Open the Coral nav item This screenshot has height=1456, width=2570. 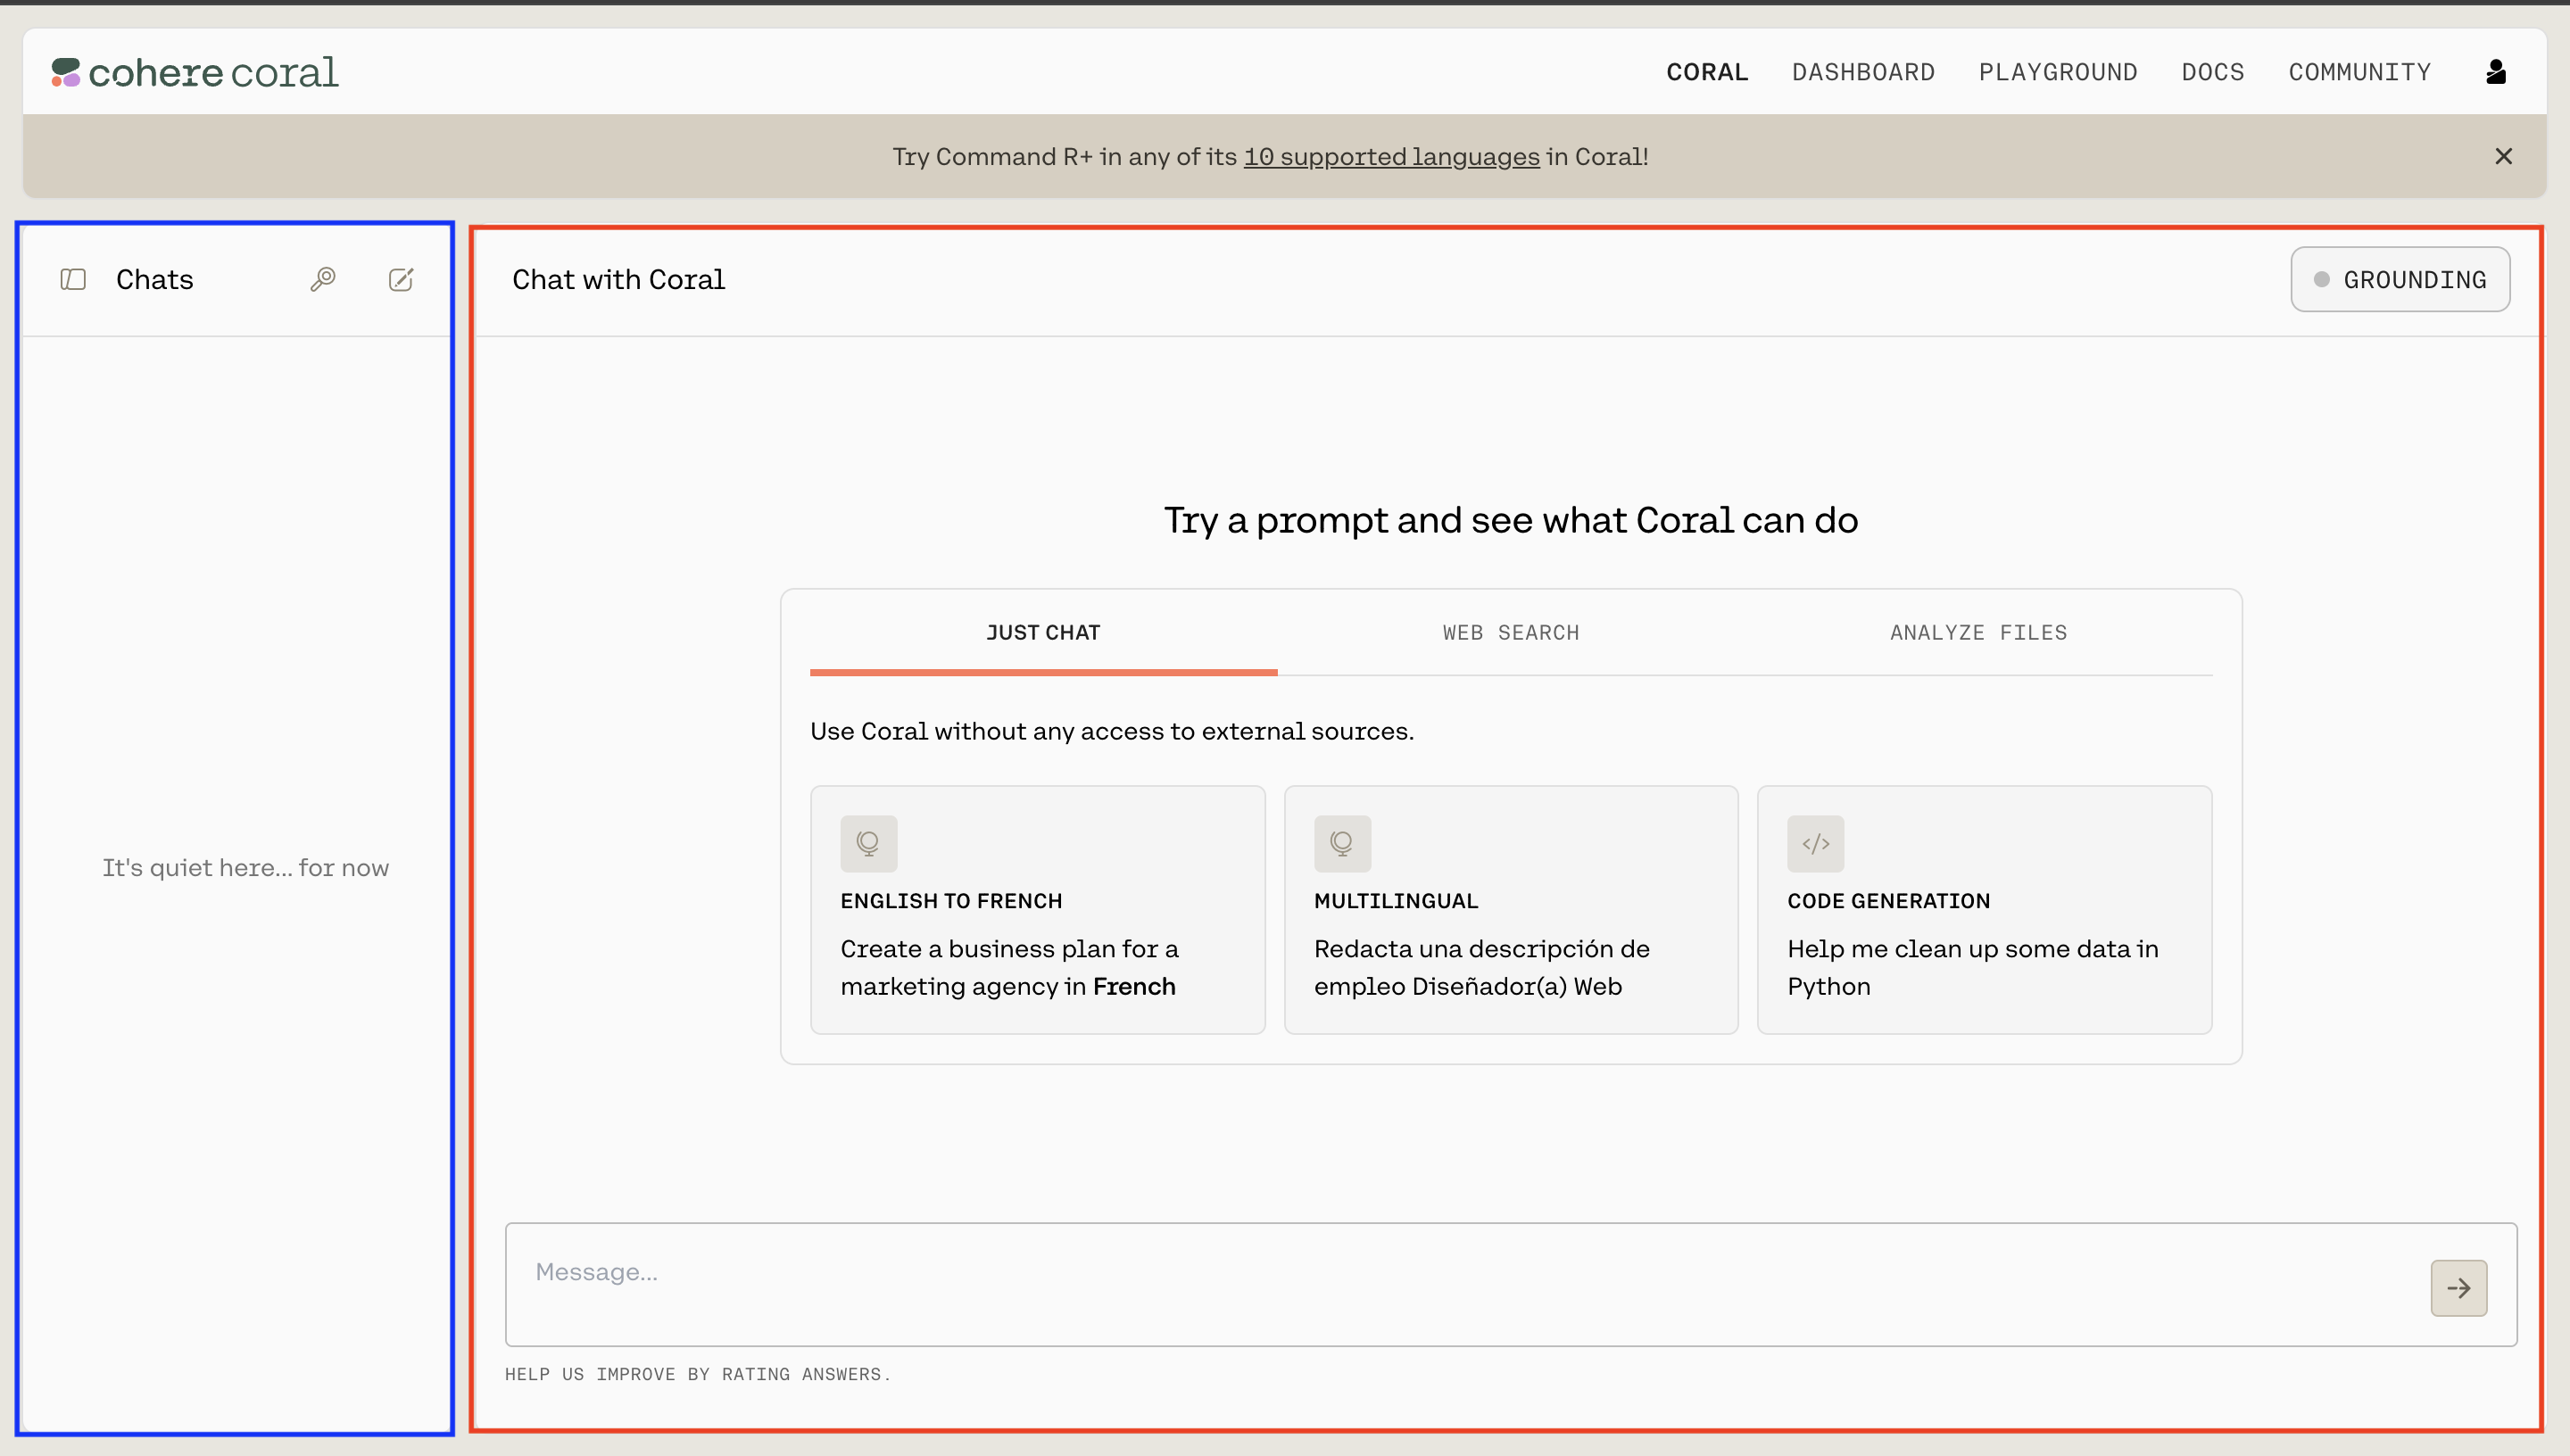pyautogui.click(x=1707, y=72)
